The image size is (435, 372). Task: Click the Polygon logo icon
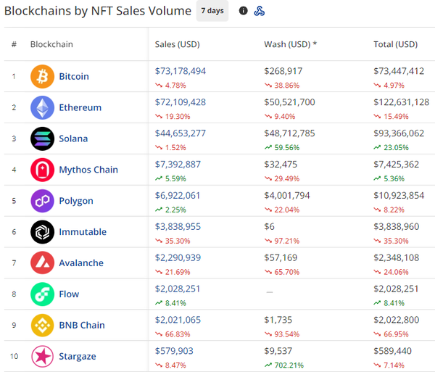42,201
